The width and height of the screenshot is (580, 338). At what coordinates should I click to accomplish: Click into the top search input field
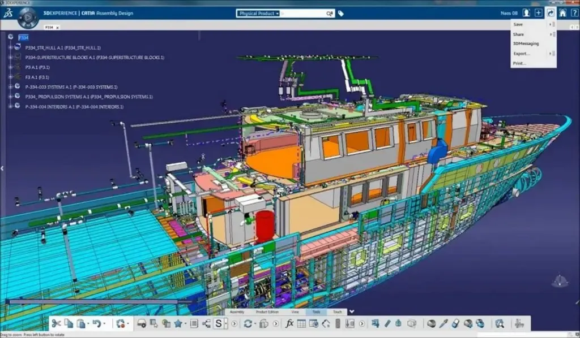click(x=303, y=13)
